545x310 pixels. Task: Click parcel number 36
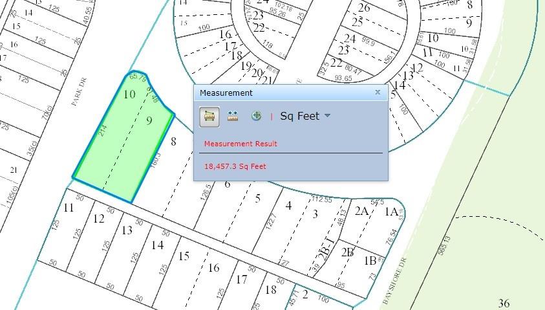tap(504, 303)
